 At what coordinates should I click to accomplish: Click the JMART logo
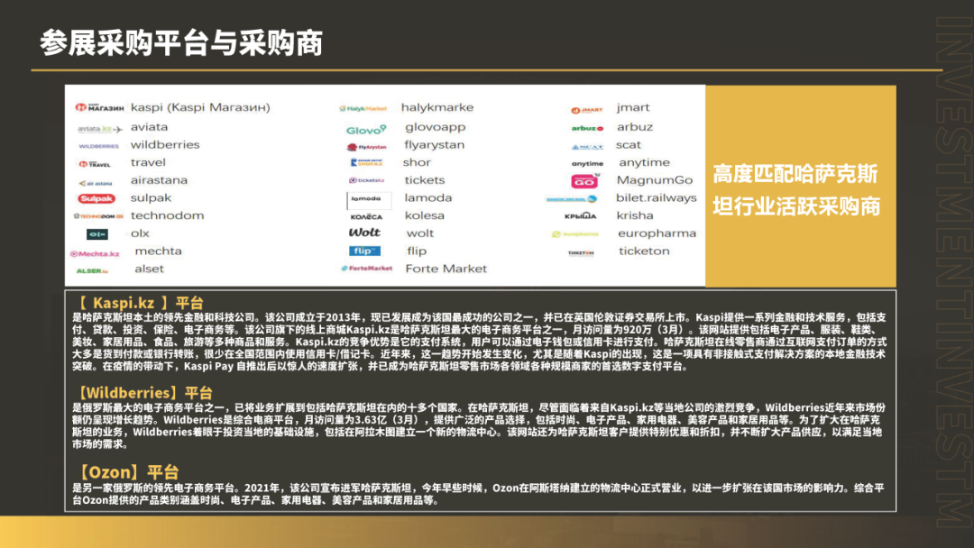[x=587, y=110]
